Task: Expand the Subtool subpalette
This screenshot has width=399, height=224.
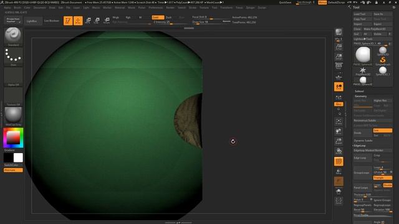Action: (359, 91)
